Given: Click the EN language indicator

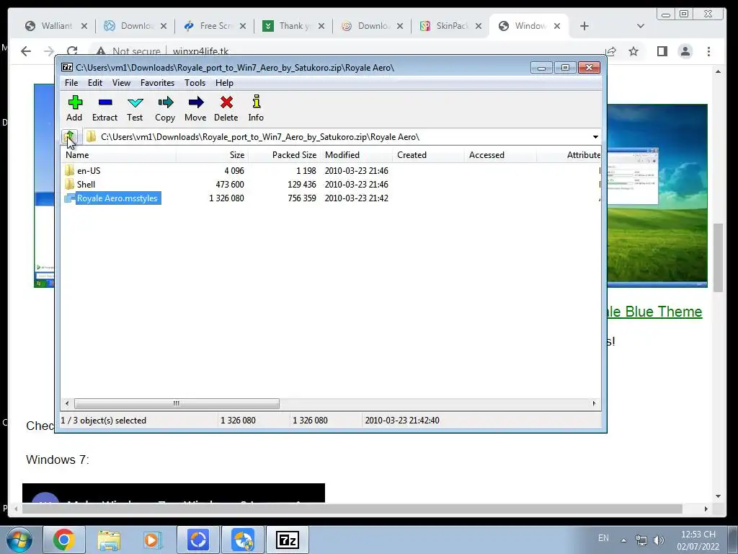Looking at the screenshot, I should (x=603, y=538).
